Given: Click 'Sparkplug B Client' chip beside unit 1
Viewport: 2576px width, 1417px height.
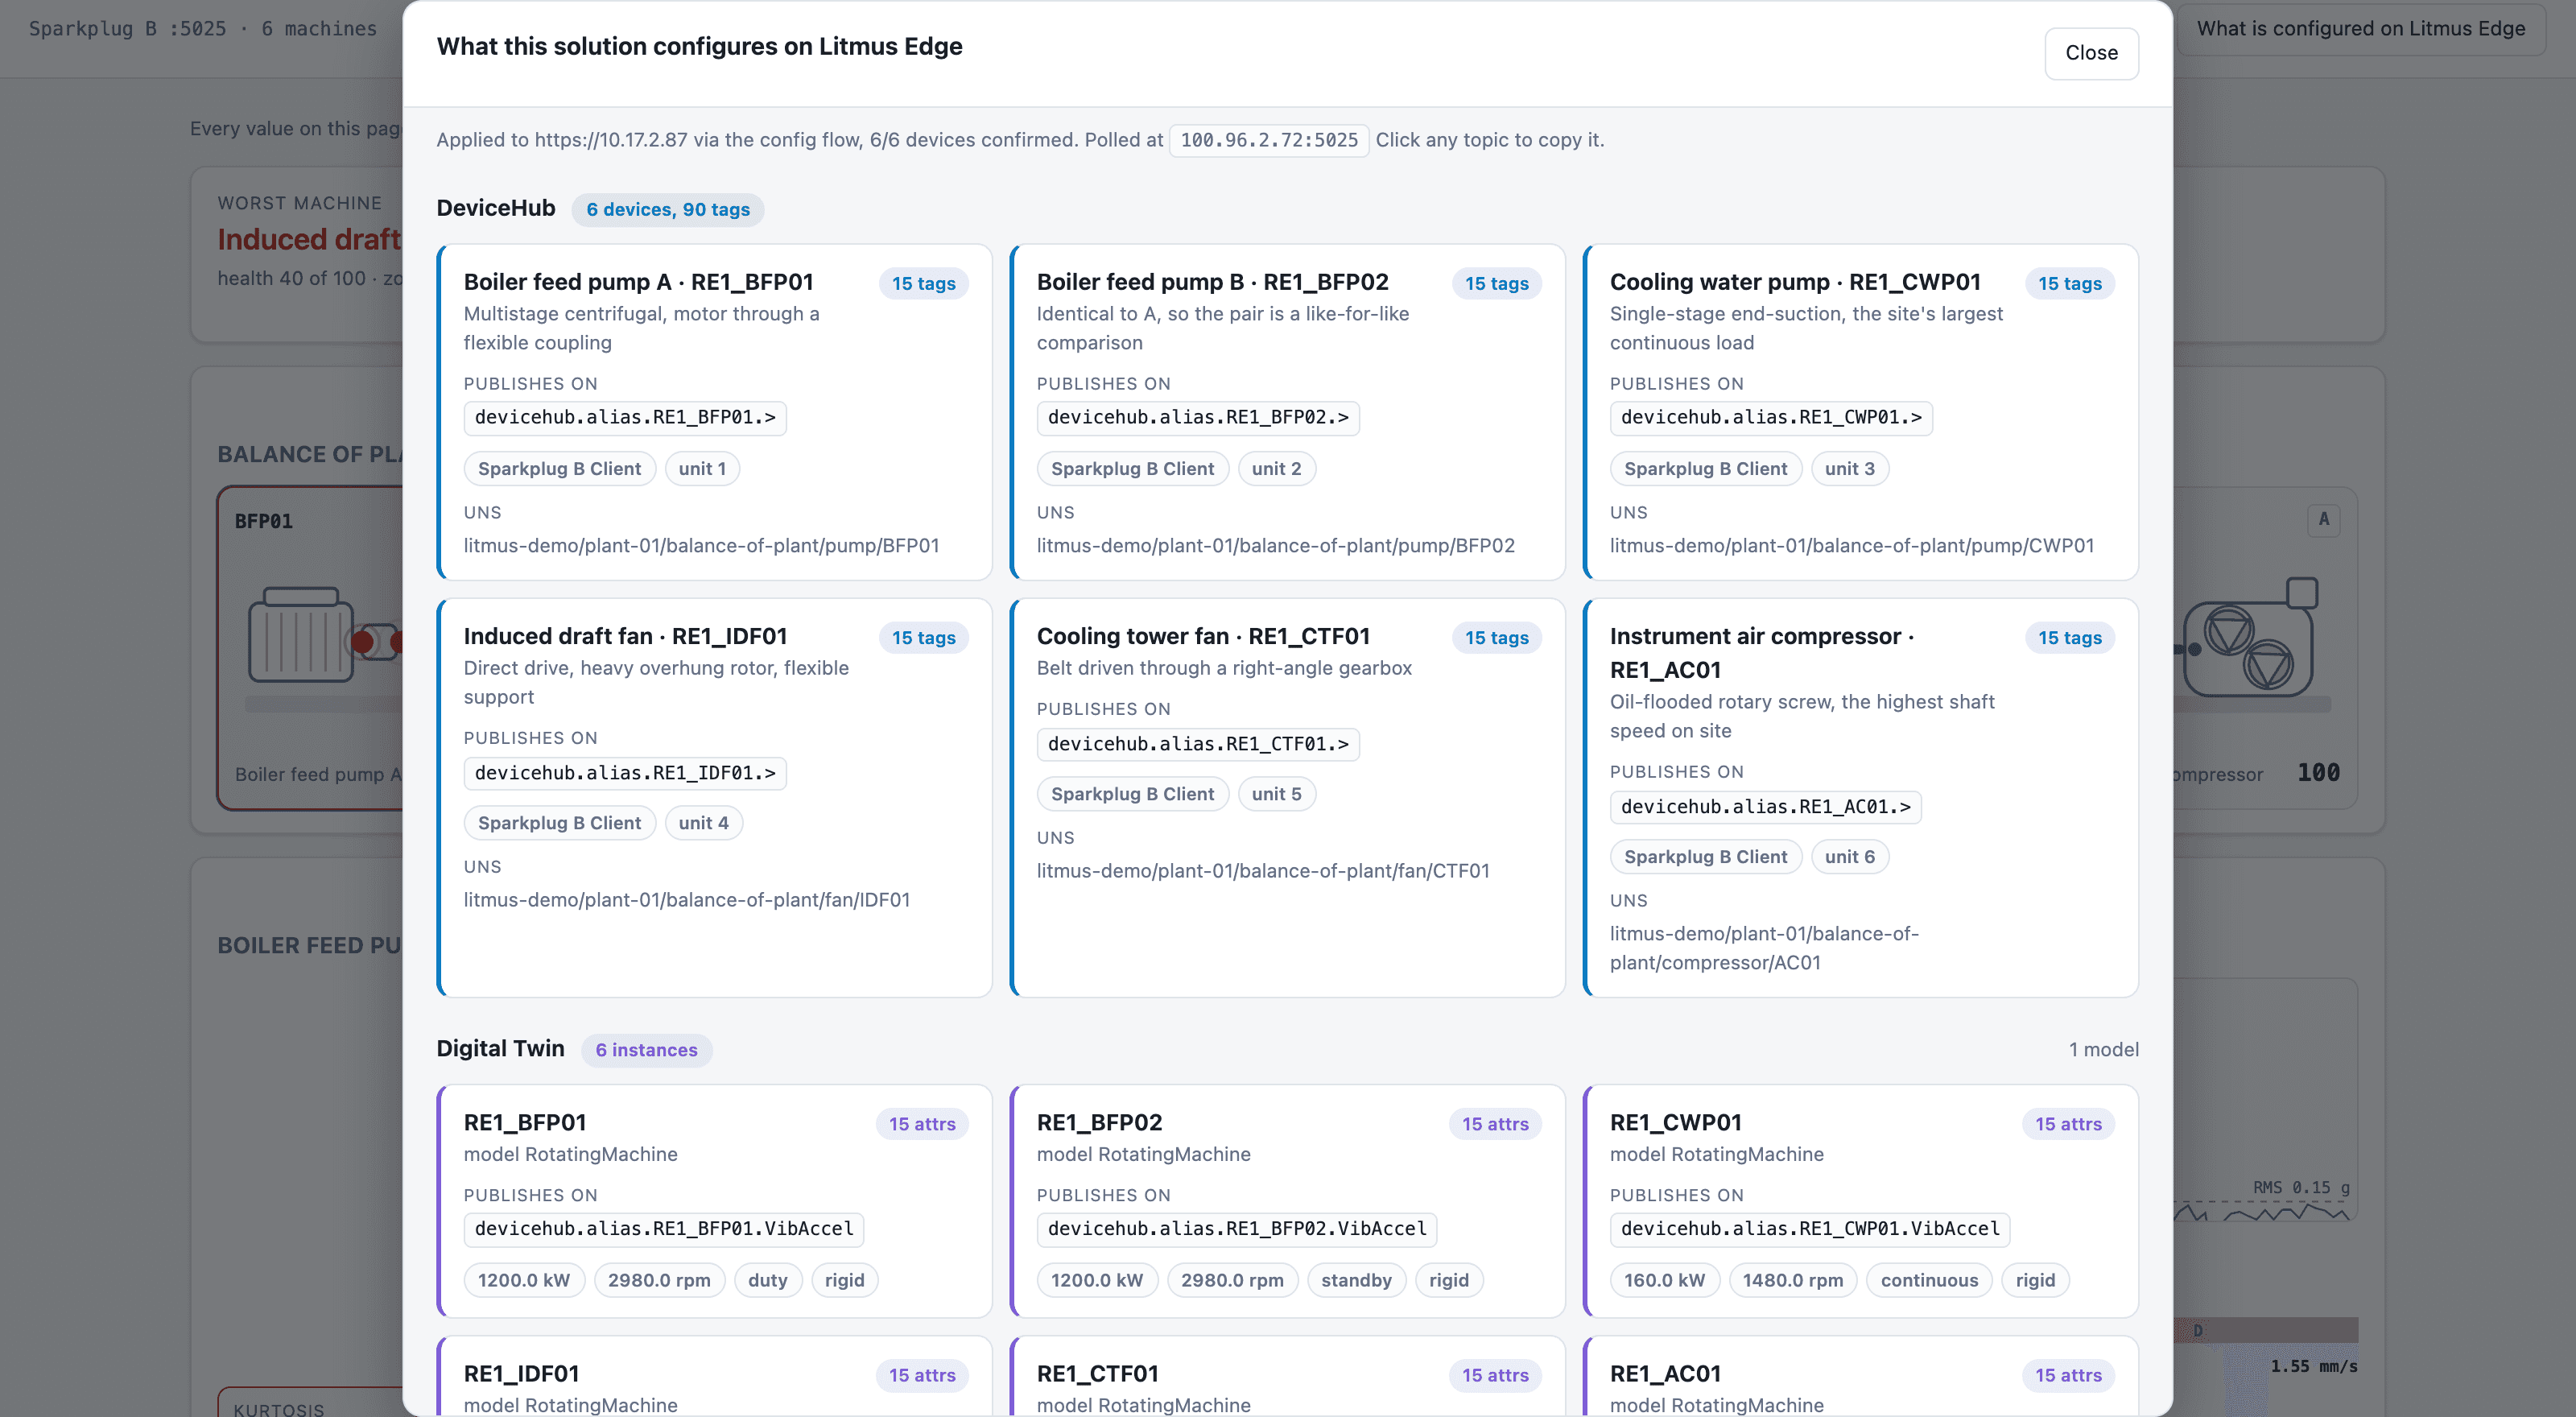Looking at the screenshot, I should [x=559, y=469].
